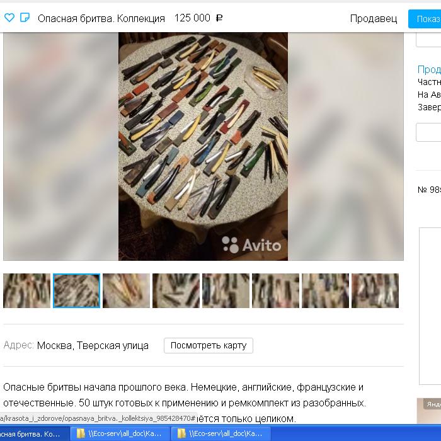
Task: Select the third thumbnail with cream razor
Action: tap(126, 290)
